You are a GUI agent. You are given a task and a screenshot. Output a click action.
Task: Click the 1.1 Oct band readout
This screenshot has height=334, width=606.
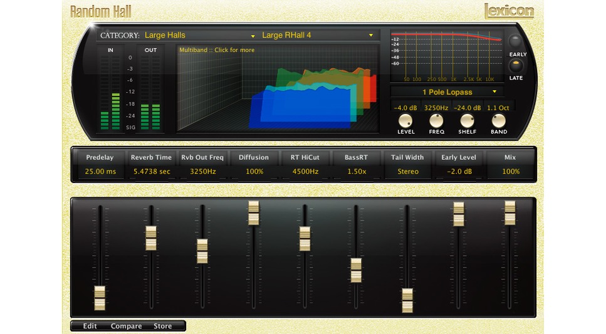pyautogui.click(x=498, y=108)
